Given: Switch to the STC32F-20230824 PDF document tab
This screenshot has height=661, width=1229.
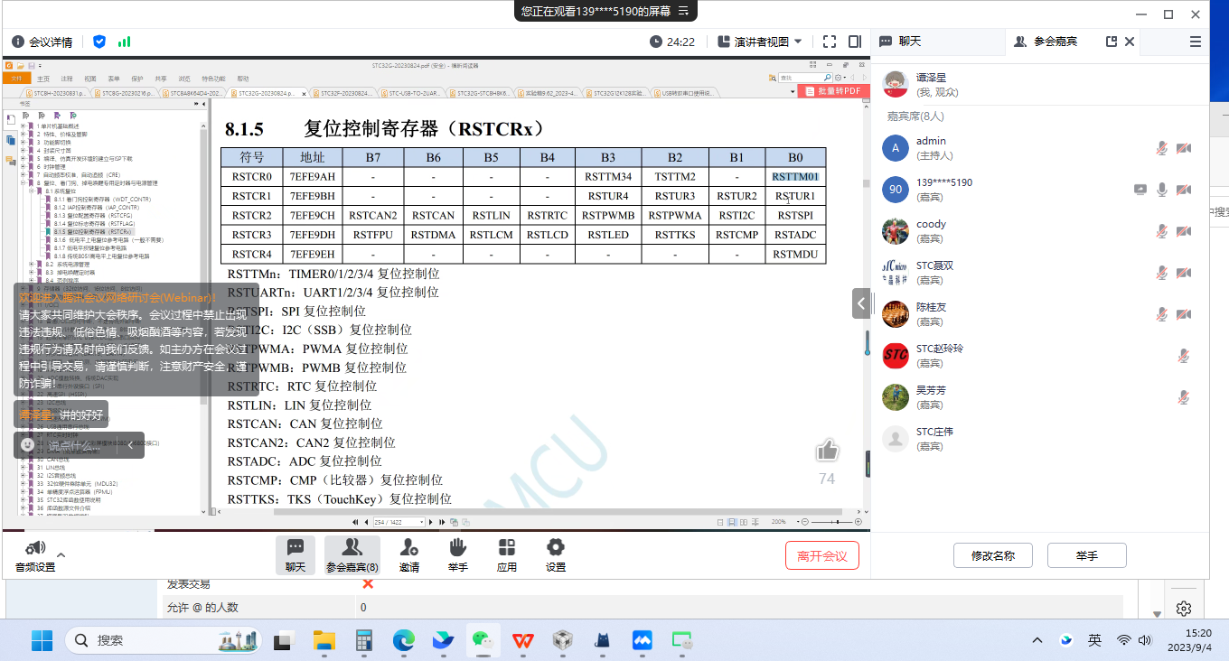Looking at the screenshot, I should (343, 93).
